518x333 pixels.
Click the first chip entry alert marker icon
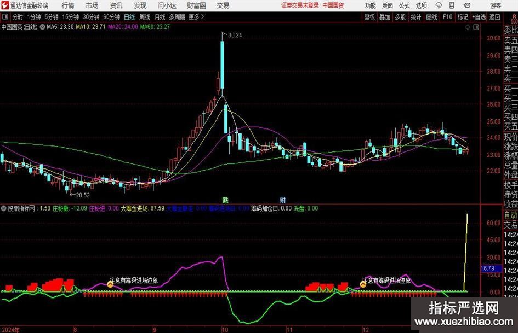coord(110,284)
